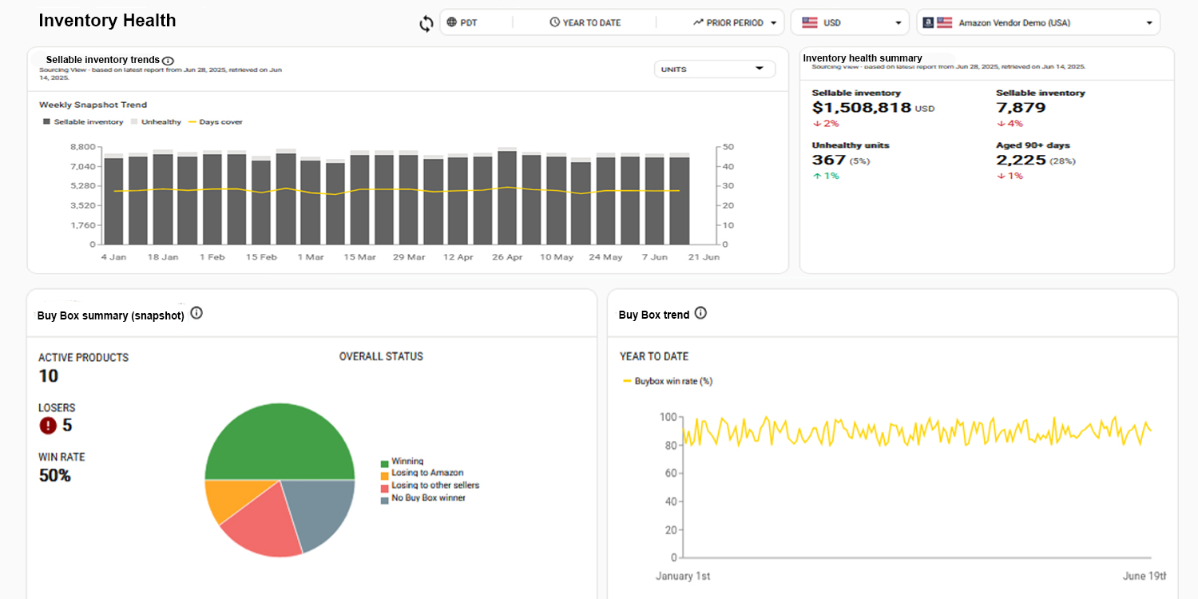Click the refresh sync icon
The image size is (1198, 599).
[x=426, y=23]
